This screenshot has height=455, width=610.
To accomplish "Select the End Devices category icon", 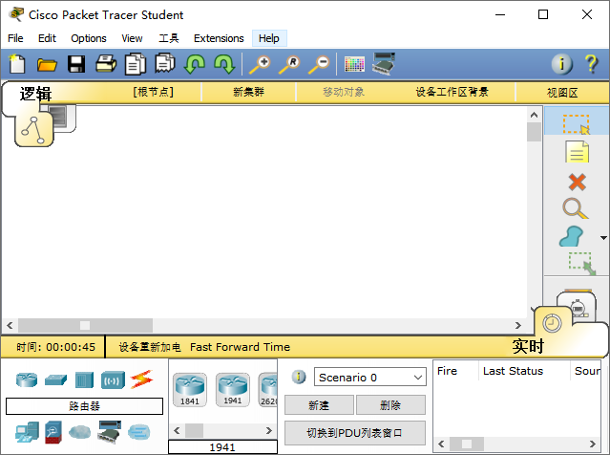I will point(27,432).
